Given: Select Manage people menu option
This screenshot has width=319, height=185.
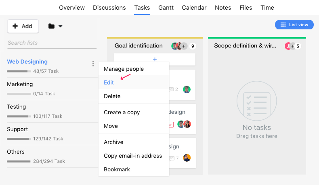Looking at the screenshot, I should pos(124,69).
